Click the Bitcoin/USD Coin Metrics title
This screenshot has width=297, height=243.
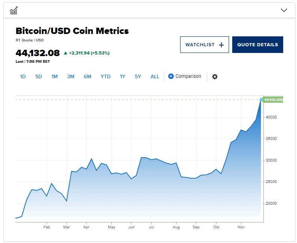click(x=72, y=31)
